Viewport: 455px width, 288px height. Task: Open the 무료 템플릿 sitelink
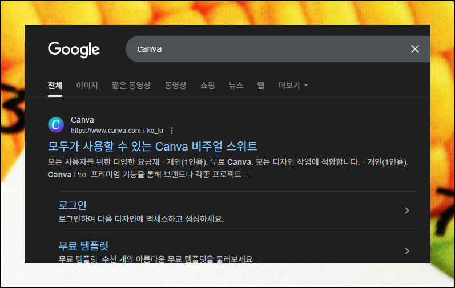[83, 246]
